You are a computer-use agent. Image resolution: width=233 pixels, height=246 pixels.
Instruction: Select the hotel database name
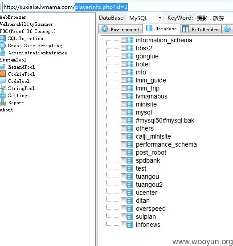click(143, 64)
